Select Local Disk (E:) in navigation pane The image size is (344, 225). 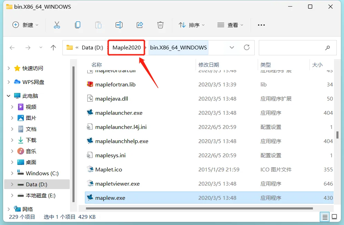41,195
